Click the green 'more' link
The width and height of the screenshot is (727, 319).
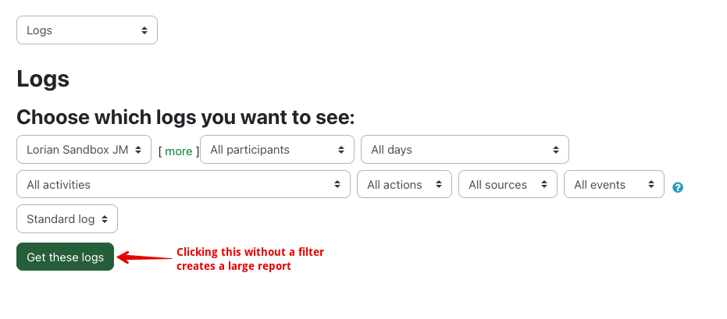[x=178, y=151]
